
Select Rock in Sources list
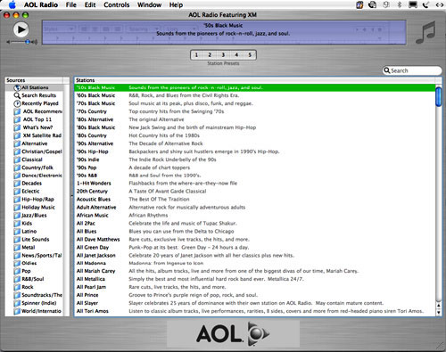(x=28, y=287)
